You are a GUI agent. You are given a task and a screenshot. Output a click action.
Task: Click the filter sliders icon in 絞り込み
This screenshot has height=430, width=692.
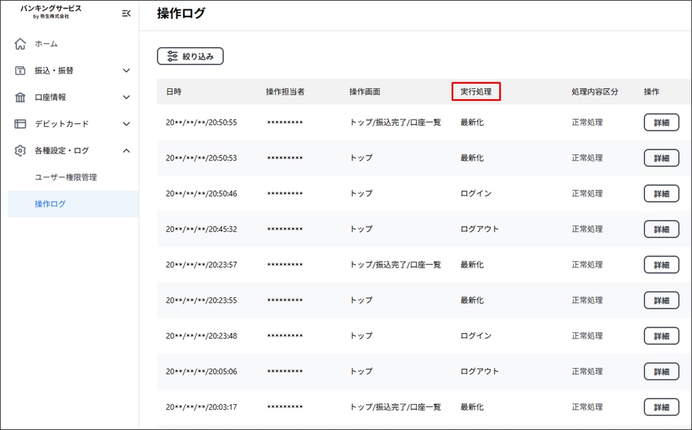pyautogui.click(x=172, y=56)
